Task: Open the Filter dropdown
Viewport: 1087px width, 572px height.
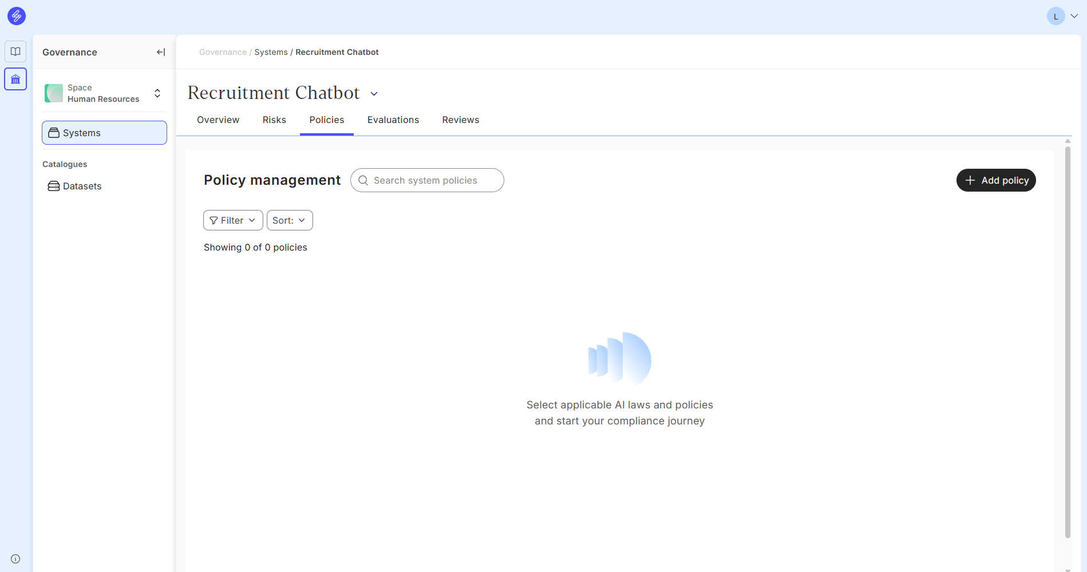Action: pos(232,220)
